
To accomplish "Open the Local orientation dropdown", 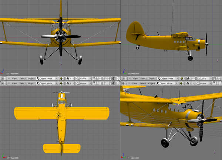I will tap(206, 79).
